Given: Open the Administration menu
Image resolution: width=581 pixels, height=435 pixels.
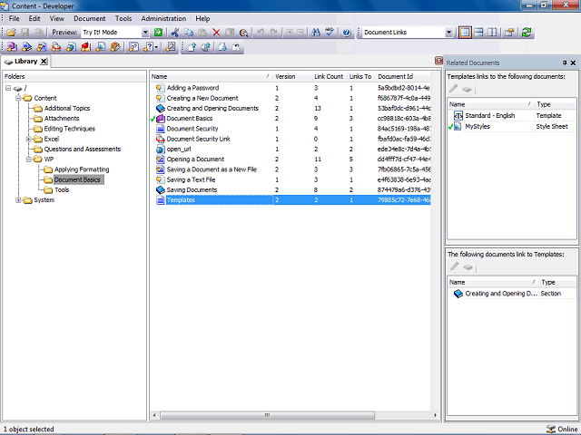Looking at the screenshot, I should pos(163,18).
